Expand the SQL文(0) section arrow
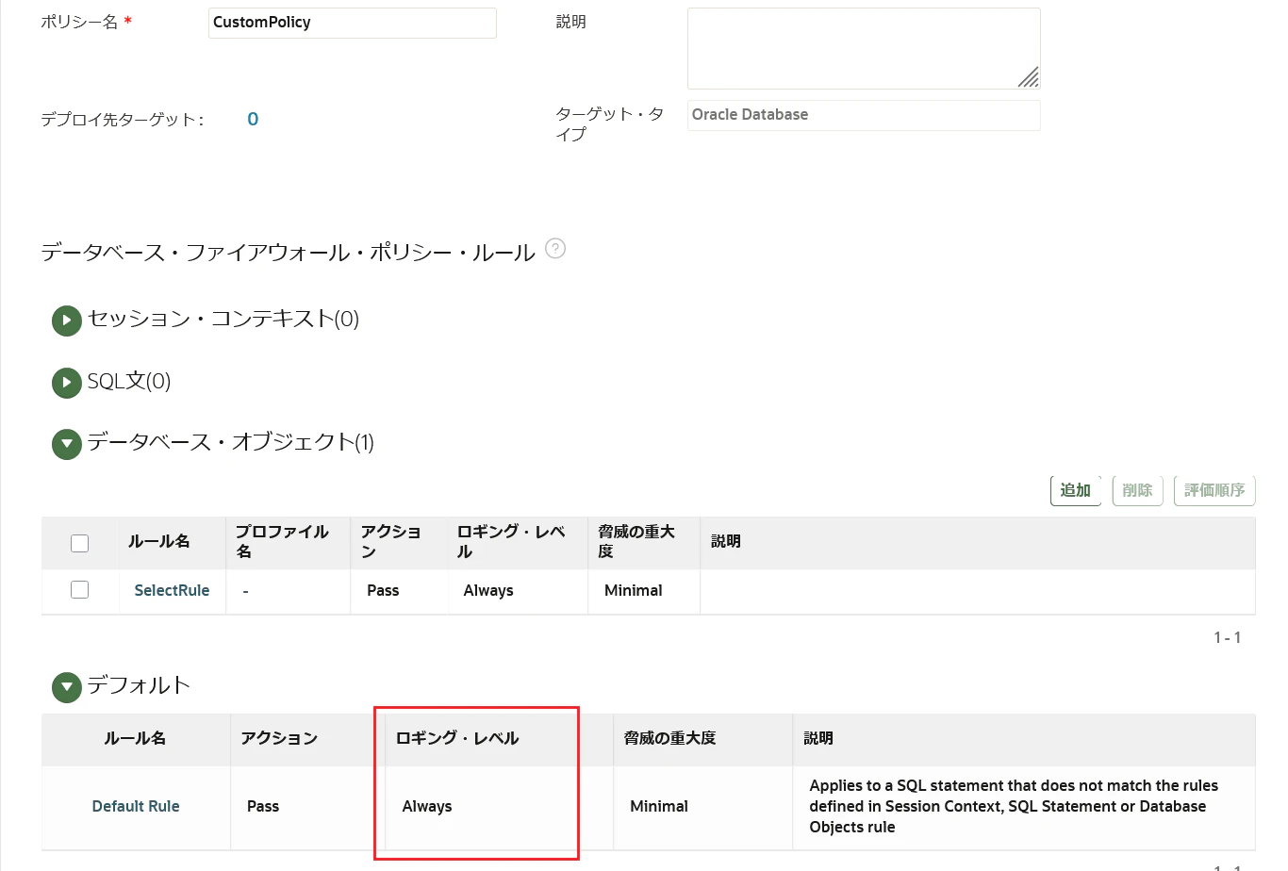Image resolution: width=1288 pixels, height=871 pixels. (x=66, y=383)
